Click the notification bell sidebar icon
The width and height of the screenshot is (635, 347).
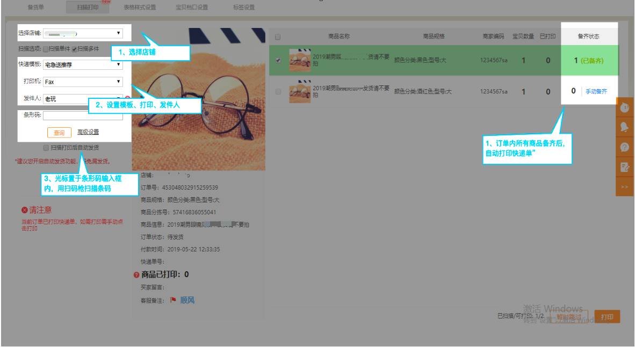pyautogui.click(x=625, y=127)
